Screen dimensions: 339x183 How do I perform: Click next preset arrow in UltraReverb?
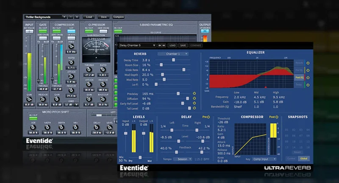pyautogui.click(x=164, y=45)
